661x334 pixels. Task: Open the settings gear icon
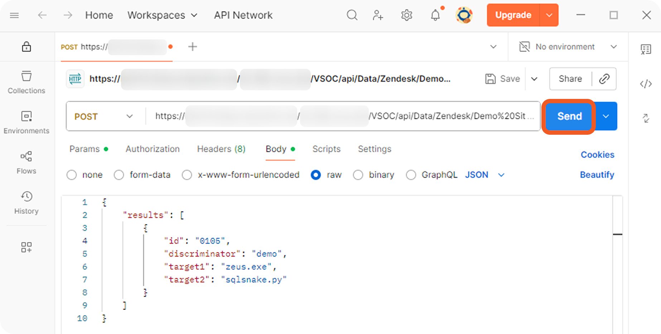pos(406,15)
